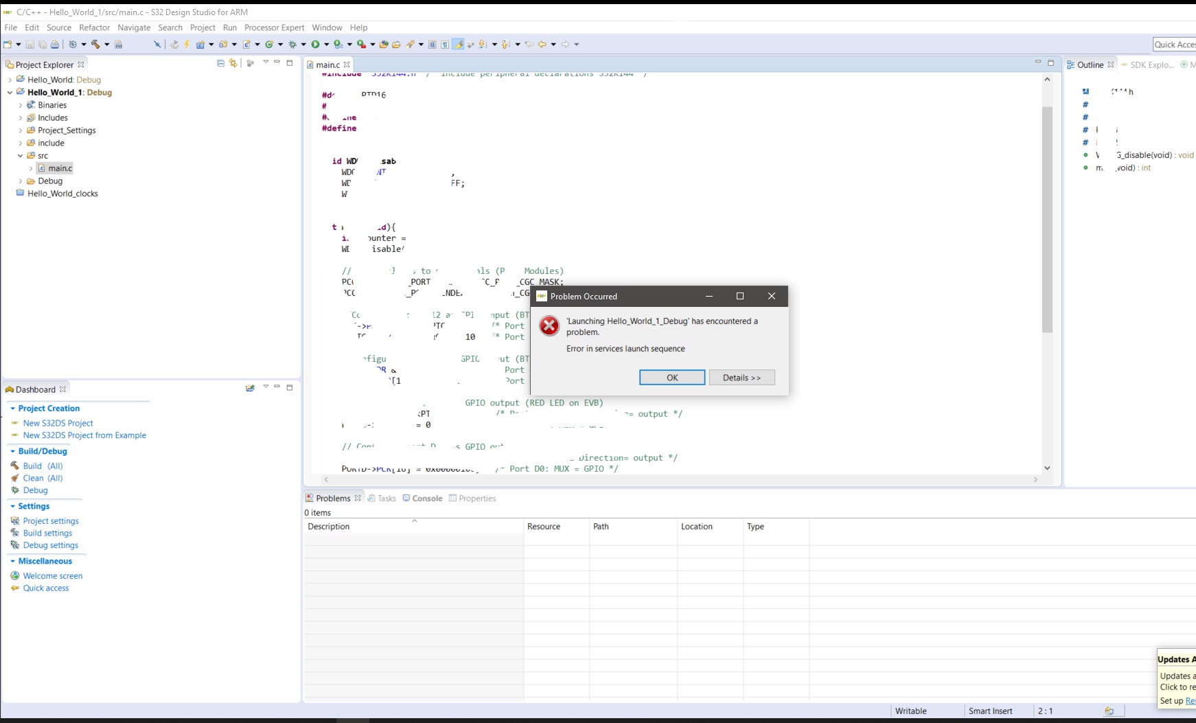Image resolution: width=1196 pixels, height=723 pixels.
Task: Click the back navigation arrow icon
Action: click(542, 44)
